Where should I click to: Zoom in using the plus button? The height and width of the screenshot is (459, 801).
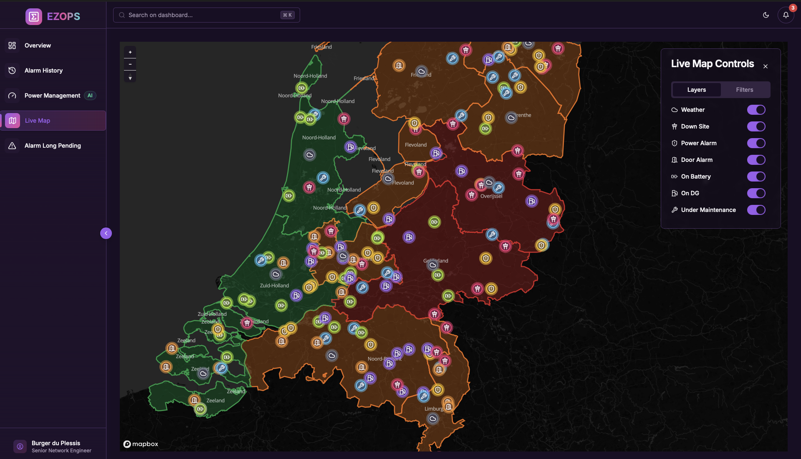(x=130, y=52)
